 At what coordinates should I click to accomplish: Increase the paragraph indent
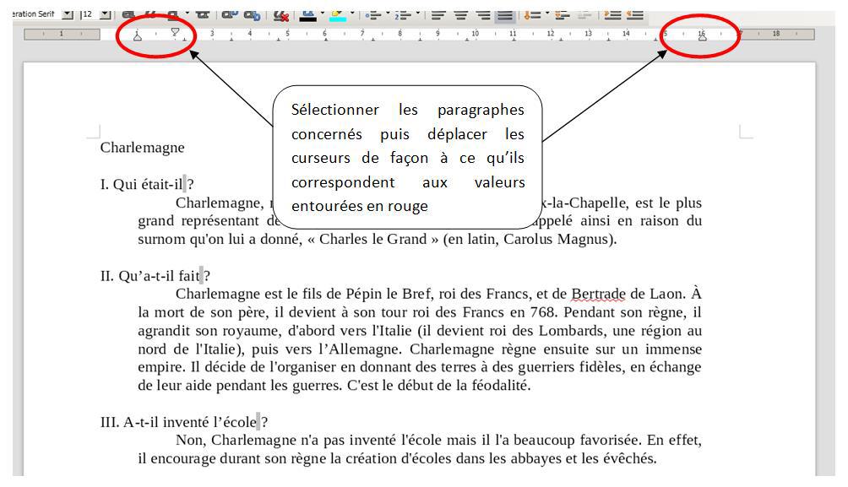tap(612, 15)
